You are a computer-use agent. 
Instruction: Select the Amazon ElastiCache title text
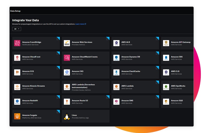(x=131, y=71)
